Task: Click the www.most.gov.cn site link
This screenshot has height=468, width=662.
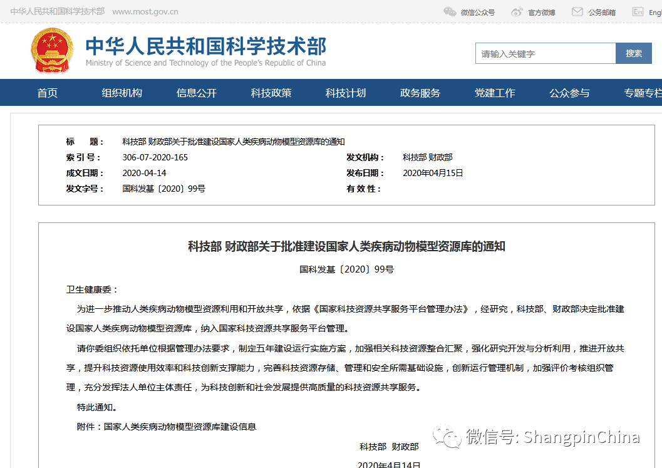Action: (145, 11)
